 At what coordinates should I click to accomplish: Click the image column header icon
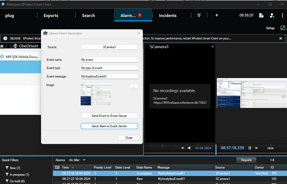[x=57, y=167]
